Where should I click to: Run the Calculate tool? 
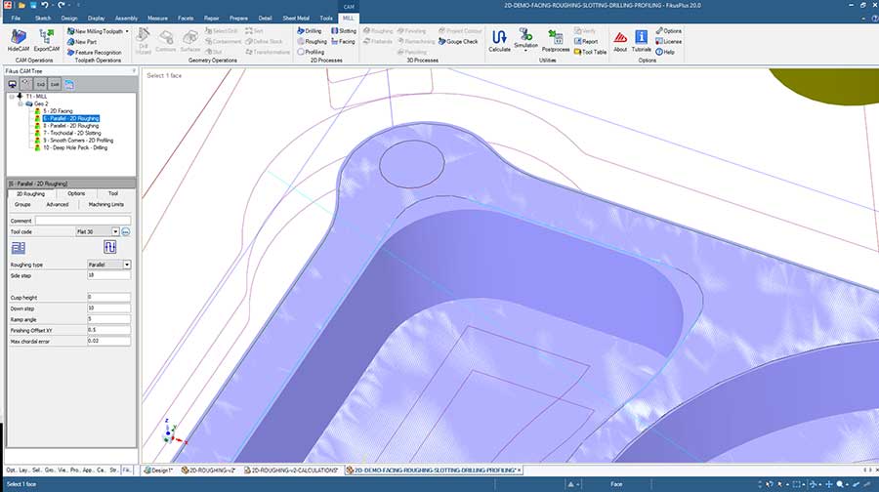[x=499, y=37]
